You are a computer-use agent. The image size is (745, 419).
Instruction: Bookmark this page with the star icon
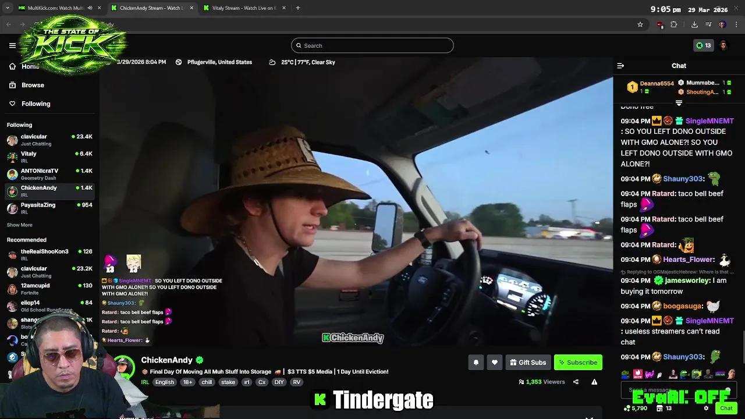pyautogui.click(x=640, y=24)
